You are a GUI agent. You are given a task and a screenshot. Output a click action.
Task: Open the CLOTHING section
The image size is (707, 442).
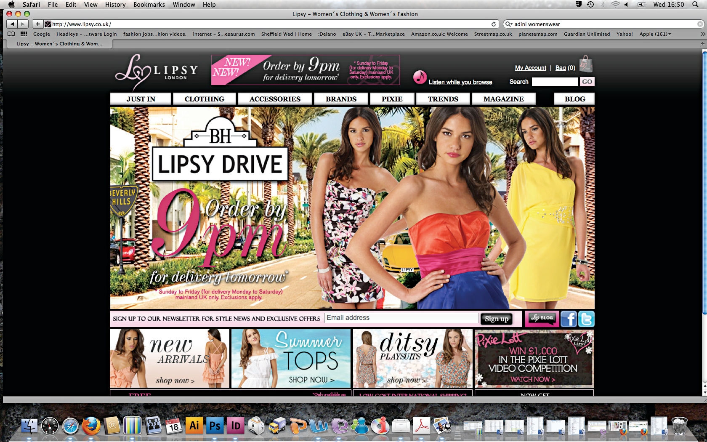pyautogui.click(x=205, y=99)
